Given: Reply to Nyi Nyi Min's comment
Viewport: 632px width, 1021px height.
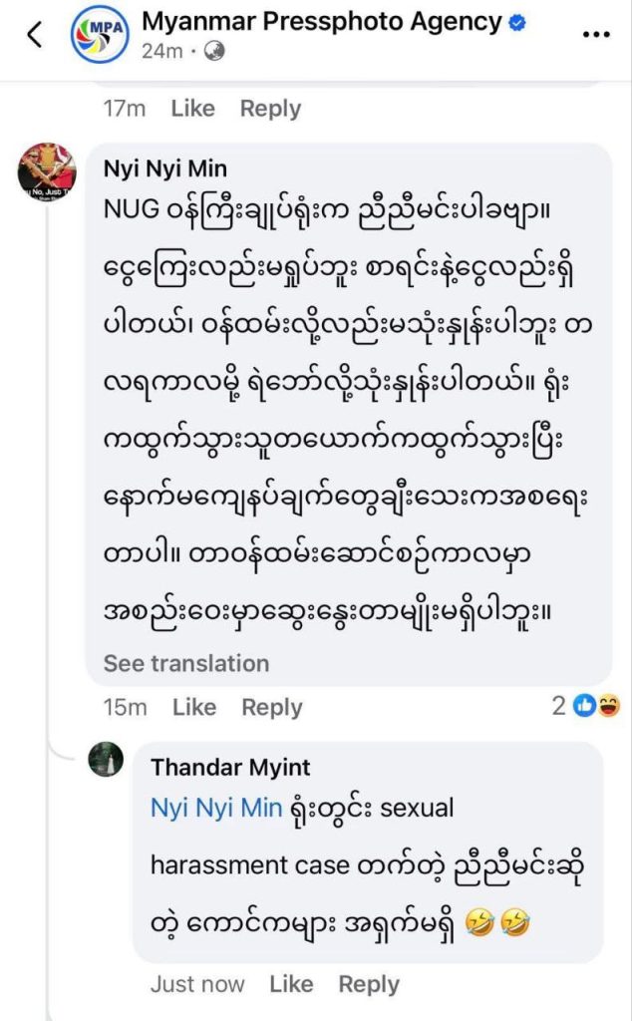Looking at the screenshot, I should [272, 708].
